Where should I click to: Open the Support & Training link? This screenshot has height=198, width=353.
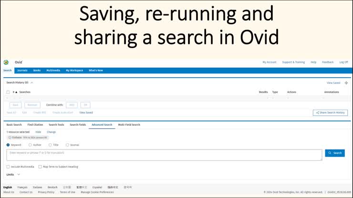[293, 62]
